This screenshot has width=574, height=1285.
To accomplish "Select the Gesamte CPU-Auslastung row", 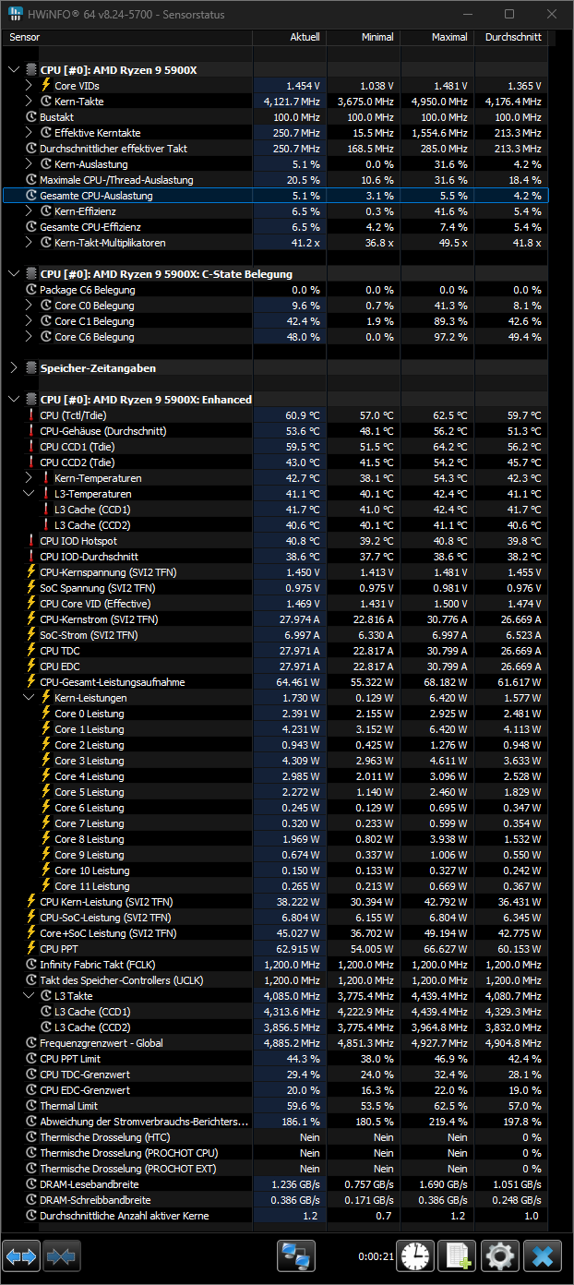I will [x=275, y=196].
